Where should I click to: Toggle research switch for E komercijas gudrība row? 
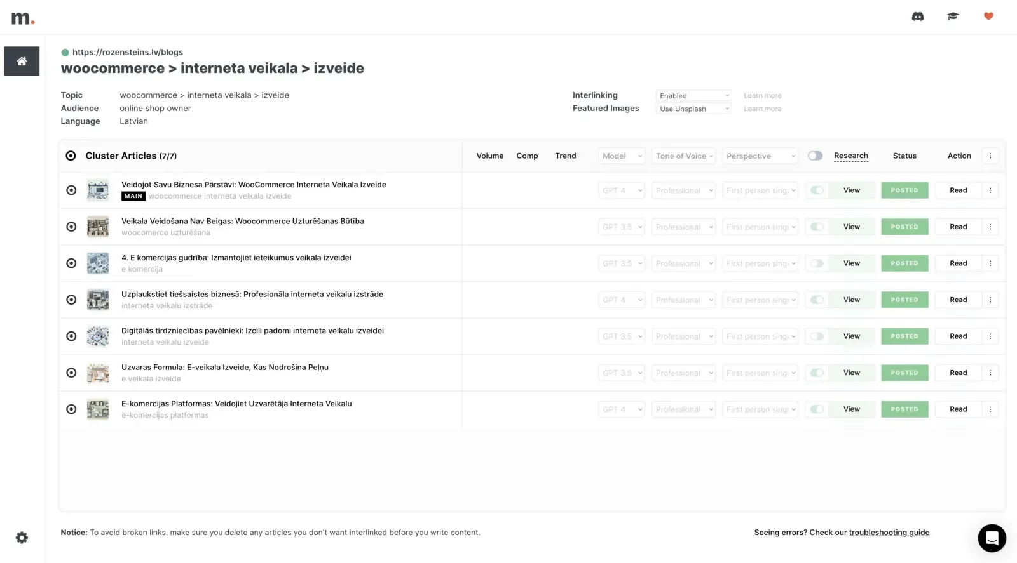click(x=817, y=263)
